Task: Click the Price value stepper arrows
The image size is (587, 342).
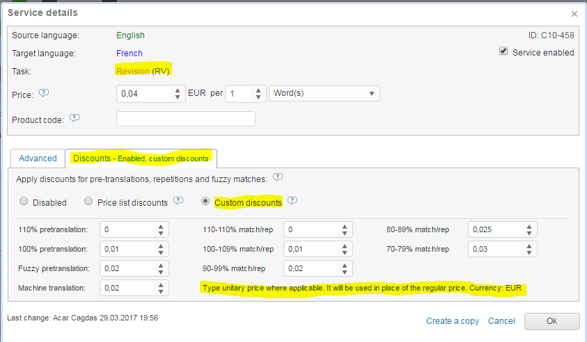Action: pyautogui.click(x=178, y=94)
